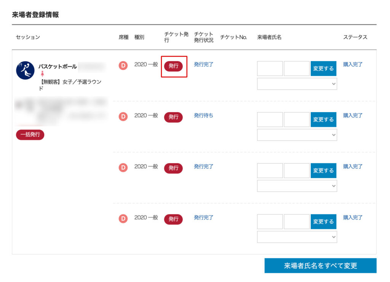Click the first name field in first row
Viewport: 390px width, 282px height.
tap(270, 69)
